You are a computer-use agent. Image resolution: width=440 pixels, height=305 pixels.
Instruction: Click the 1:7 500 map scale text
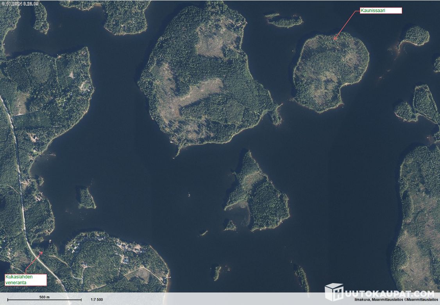coord(97,300)
